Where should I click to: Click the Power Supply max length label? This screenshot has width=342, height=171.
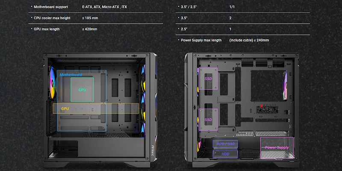pyautogui.click(x=201, y=40)
